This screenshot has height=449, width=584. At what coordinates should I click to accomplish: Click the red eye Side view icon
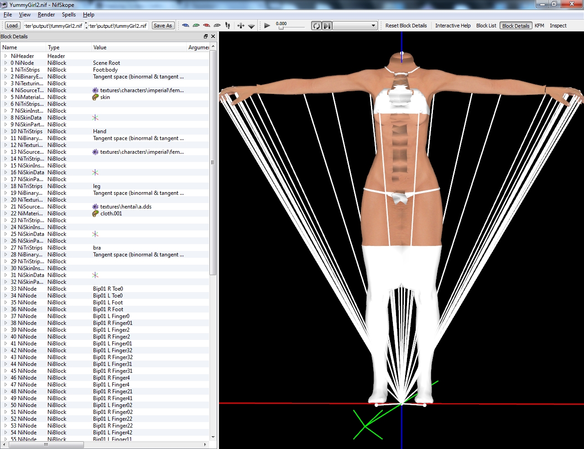pyautogui.click(x=207, y=26)
